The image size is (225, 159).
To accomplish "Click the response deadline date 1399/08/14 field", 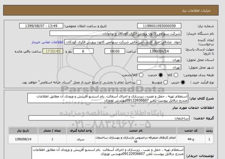I will 159,51.
